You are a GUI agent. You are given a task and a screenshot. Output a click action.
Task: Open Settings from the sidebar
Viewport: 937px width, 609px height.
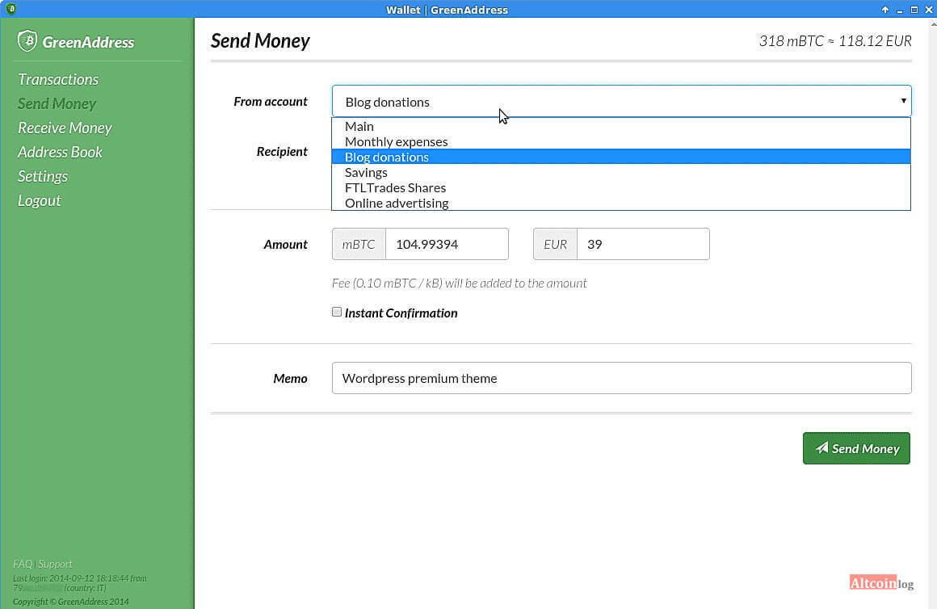click(x=43, y=176)
